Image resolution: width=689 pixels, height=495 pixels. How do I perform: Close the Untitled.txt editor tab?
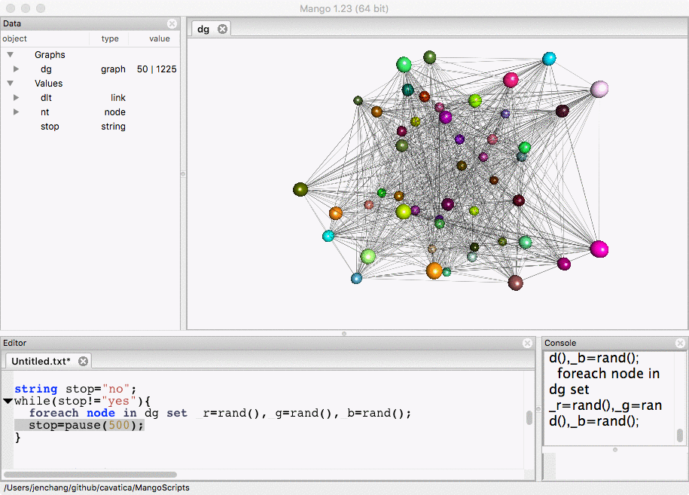pos(84,362)
